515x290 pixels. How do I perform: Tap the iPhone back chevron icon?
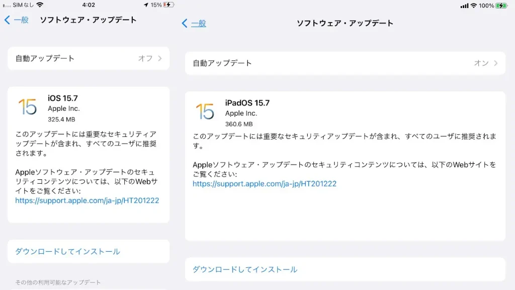coord(7,20)
